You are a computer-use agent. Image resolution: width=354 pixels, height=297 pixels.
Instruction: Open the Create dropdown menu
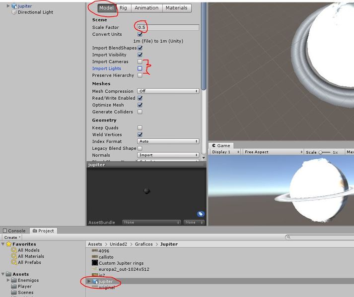[x=12, y=238]
